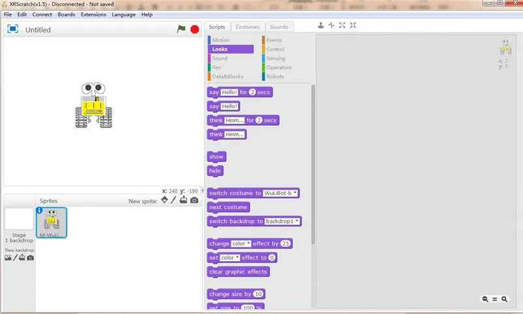
Task: Click the 'clear graphic effects' block
Action: coord(238,272)
